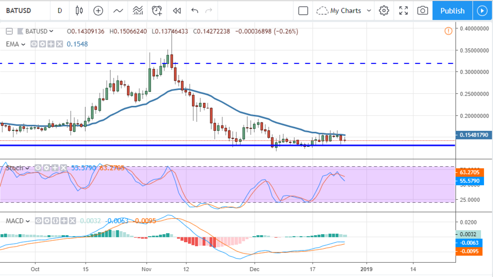Click the MACD indicator plus icon
The height and width of the screenshot is (277, 493).
pos(64,221)
